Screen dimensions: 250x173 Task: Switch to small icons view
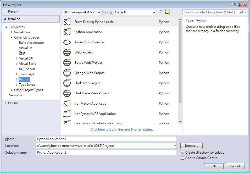click(160, 12)
